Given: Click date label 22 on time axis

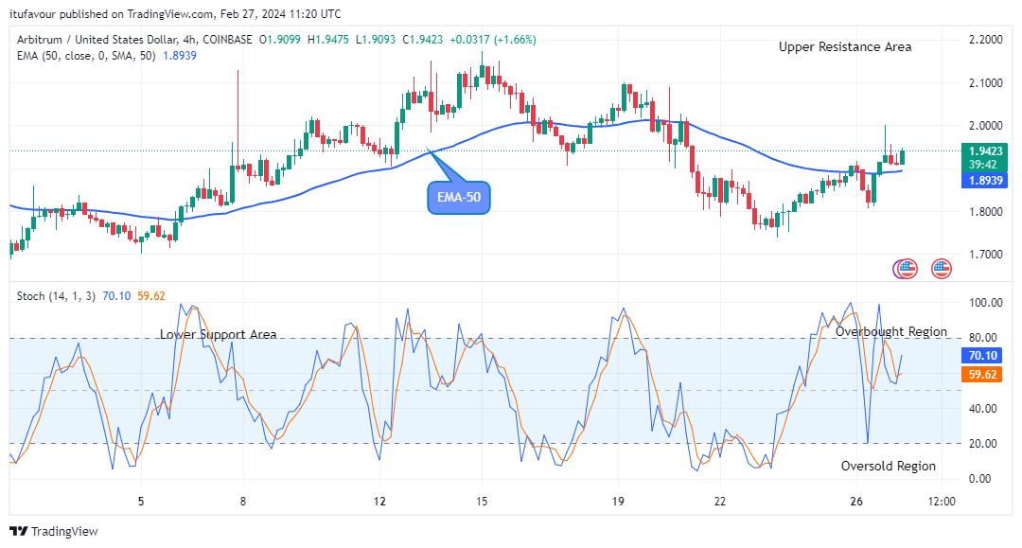Looking at the screenshot, I should 719,502.
